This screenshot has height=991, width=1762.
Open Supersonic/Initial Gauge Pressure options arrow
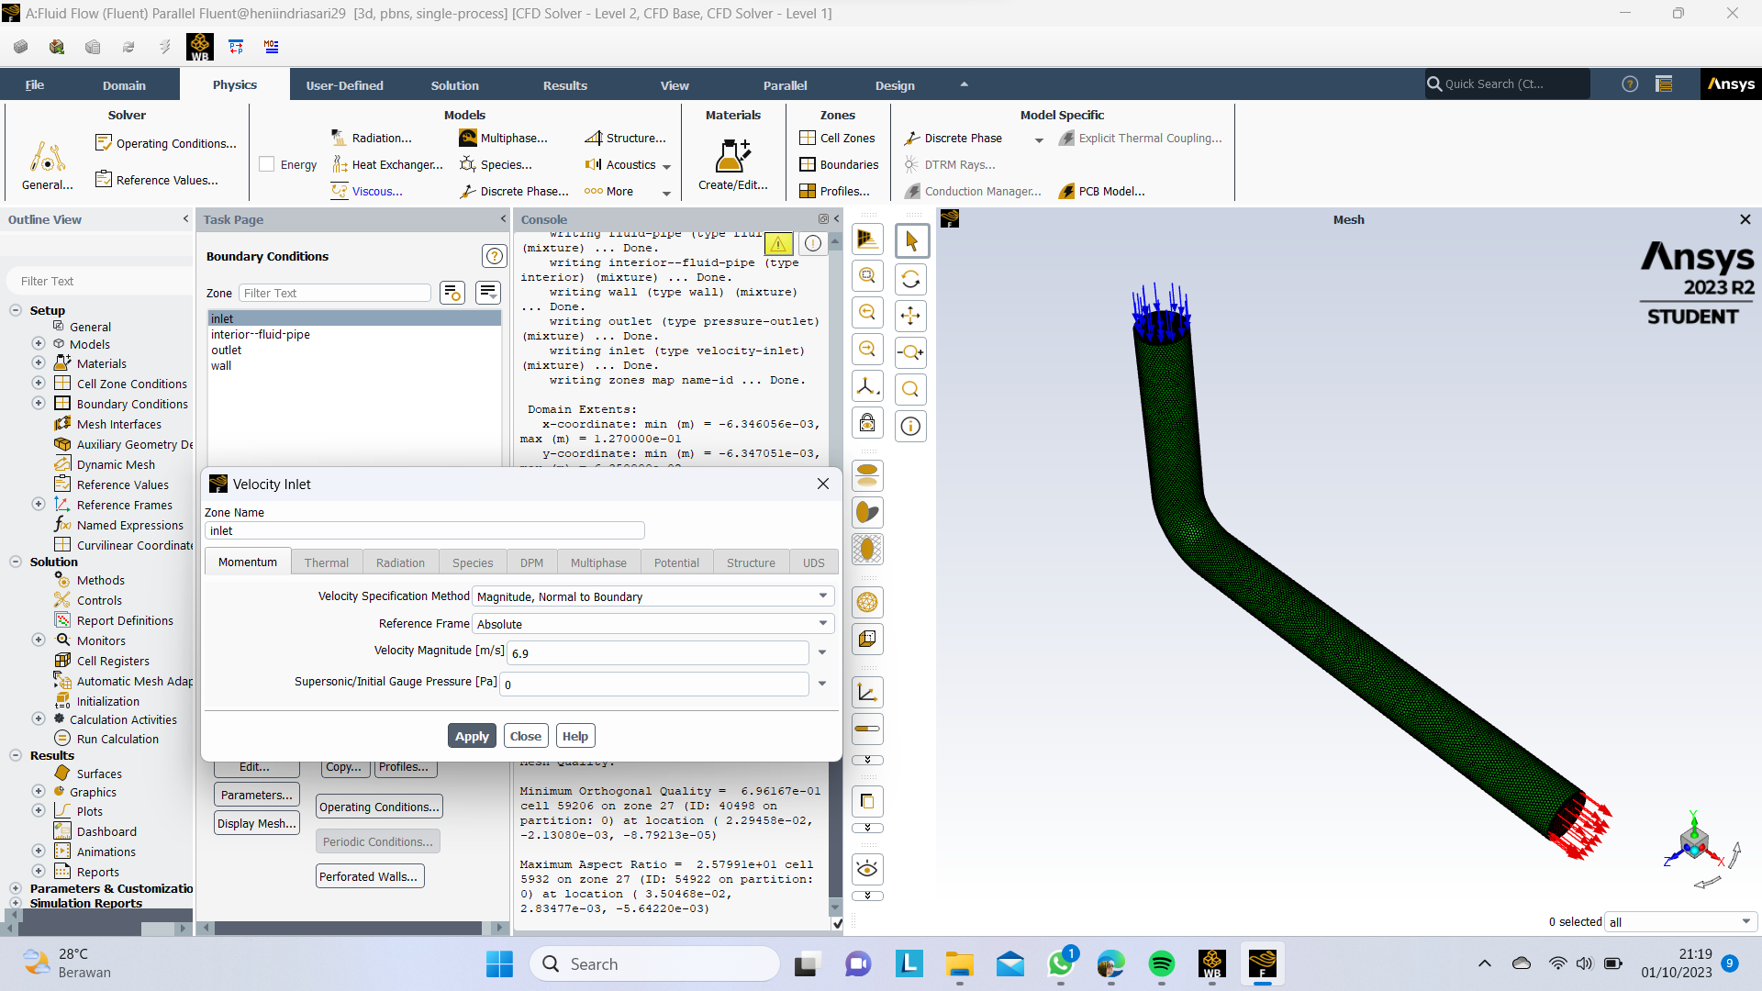coord(822,684)
